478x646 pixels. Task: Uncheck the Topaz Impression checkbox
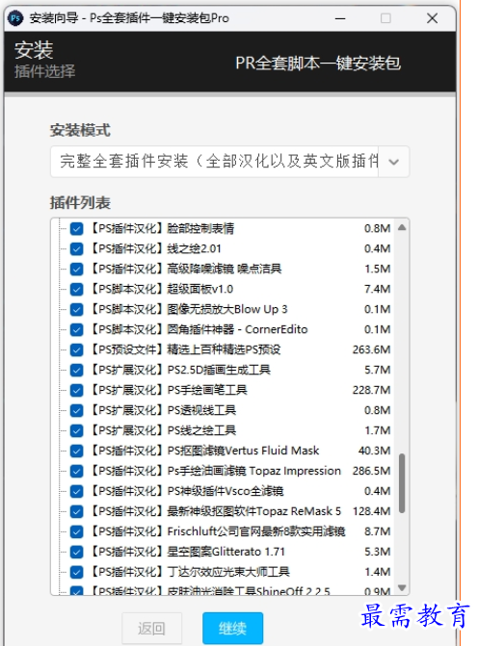[x=77, y=471]
